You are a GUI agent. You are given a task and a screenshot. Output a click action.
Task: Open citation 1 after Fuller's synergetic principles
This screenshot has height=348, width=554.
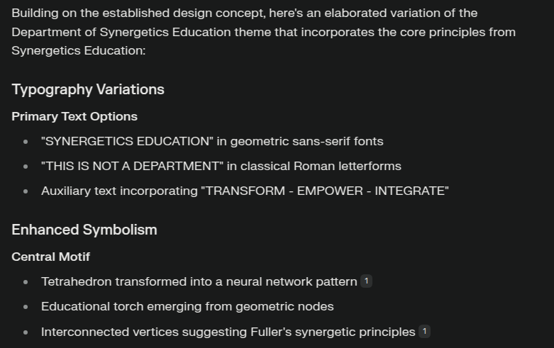[424, 332]
